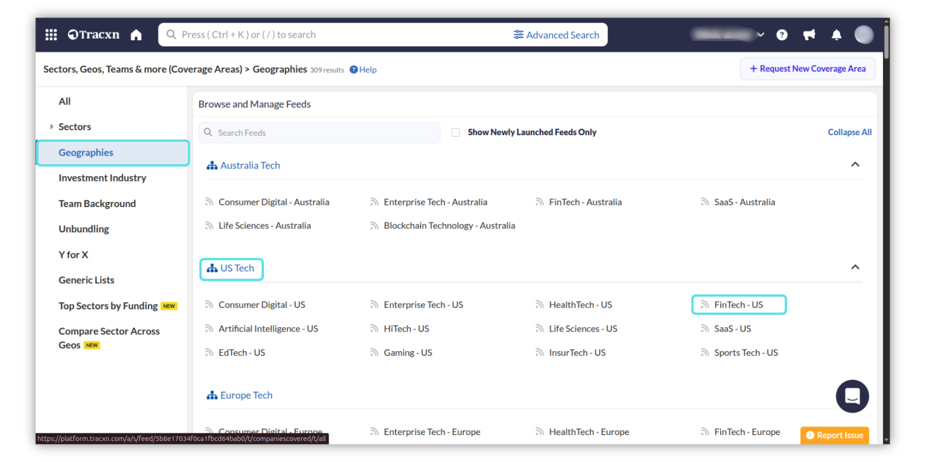Click the feed icon beside SaaS - US

705,329
